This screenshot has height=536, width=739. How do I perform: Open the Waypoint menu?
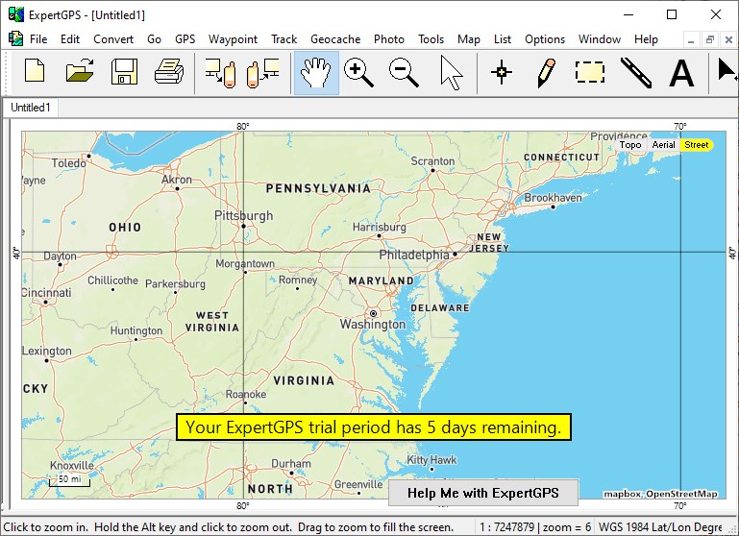(233, 39)
